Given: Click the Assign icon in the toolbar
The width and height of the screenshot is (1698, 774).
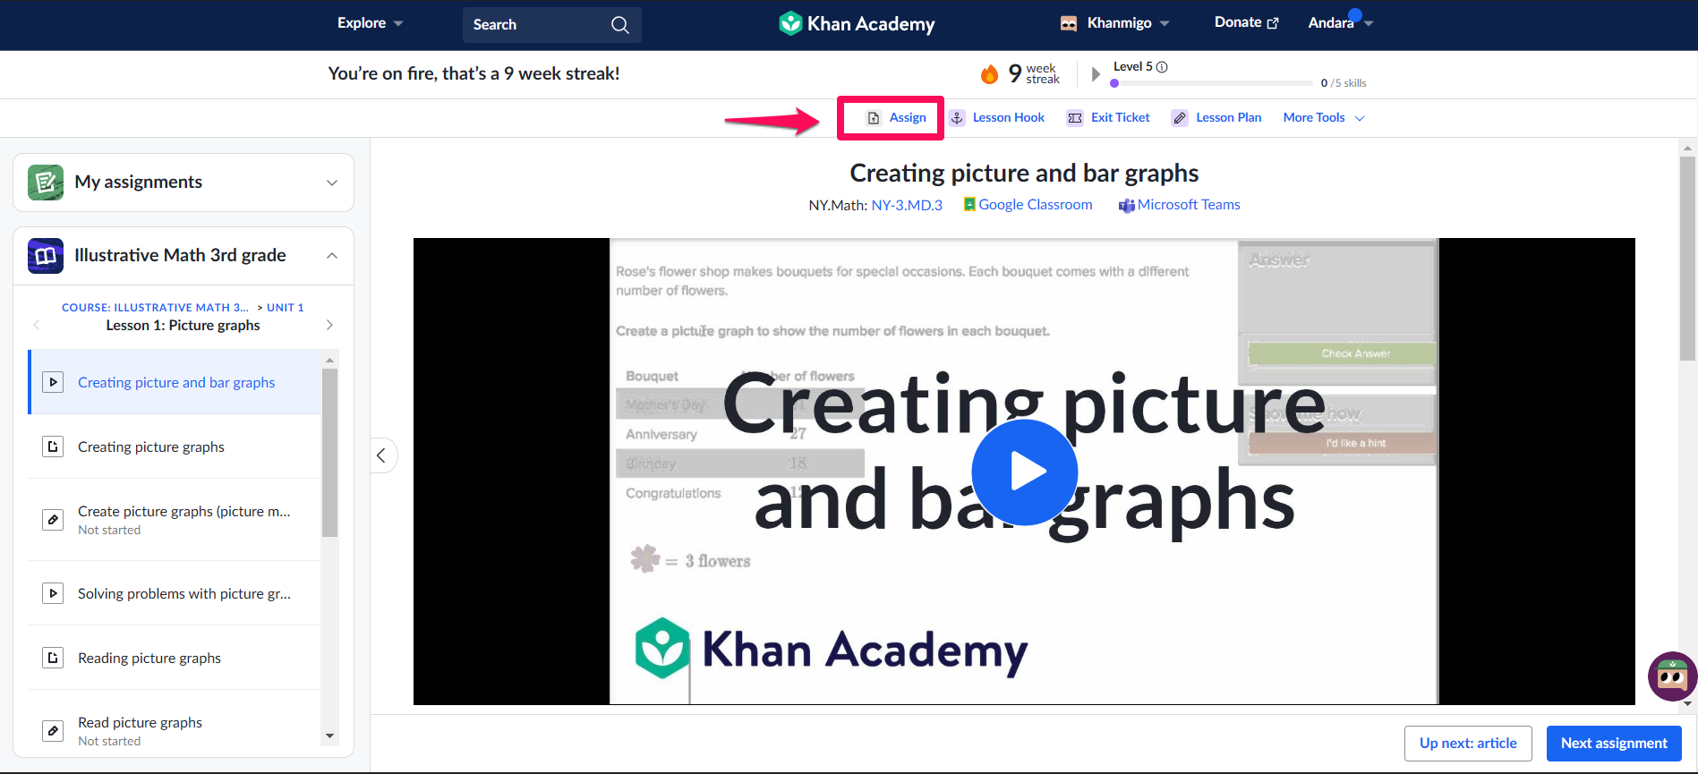Looking at the screenshot, I should point(874,118).
